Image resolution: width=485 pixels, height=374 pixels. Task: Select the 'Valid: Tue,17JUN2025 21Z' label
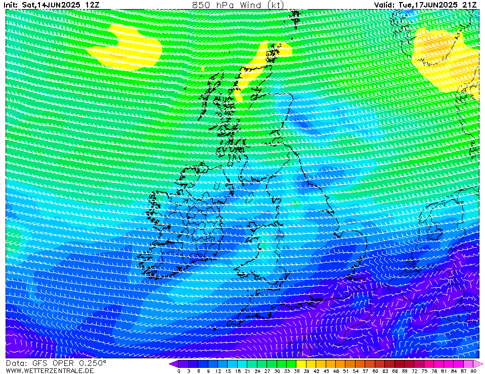tap(425, 5)
